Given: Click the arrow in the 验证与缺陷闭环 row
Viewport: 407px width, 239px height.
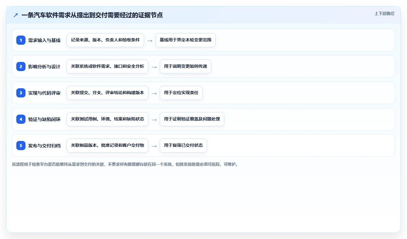Looking at the screenshot, I should click(x=154, y=120).
